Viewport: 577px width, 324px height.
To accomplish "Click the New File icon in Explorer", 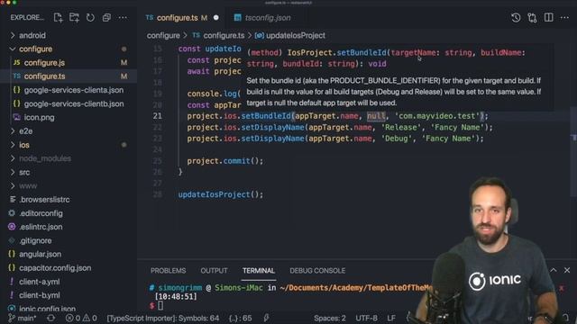I will [58, 18].
